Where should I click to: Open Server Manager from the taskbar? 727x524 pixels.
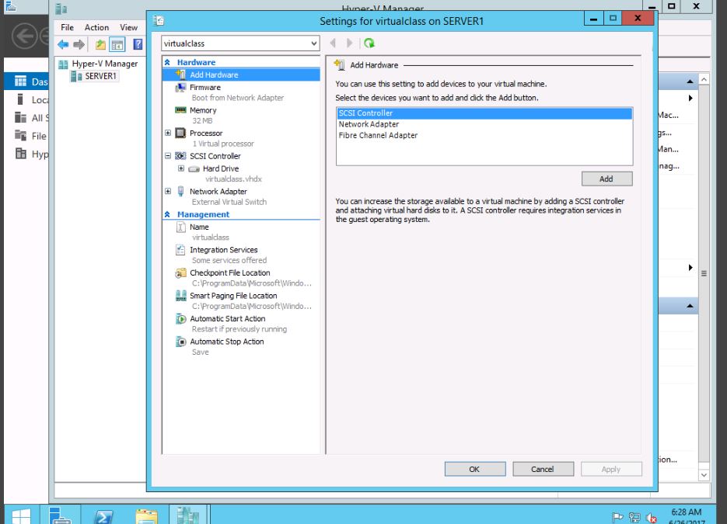pyautogui.click(x=60, y=515)
